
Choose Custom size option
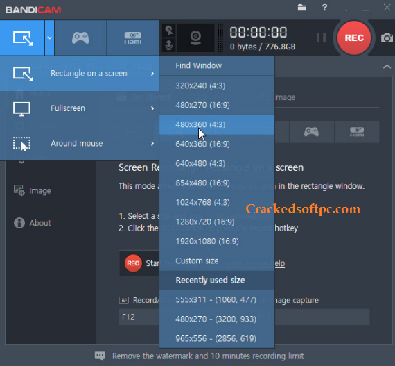(217, 260)
